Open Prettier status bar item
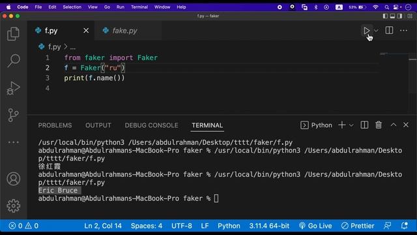Image resolution: width=417 pixels, height=235 pixels. click(358, 226)
